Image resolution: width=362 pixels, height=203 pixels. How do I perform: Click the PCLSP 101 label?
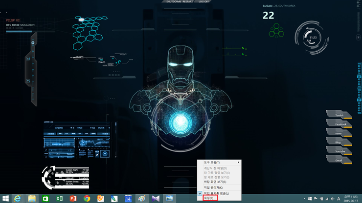[13, 20]
